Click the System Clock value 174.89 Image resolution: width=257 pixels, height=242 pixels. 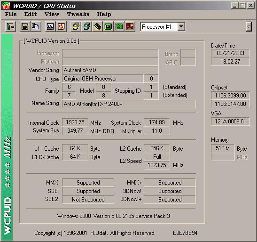click(157, 122)
